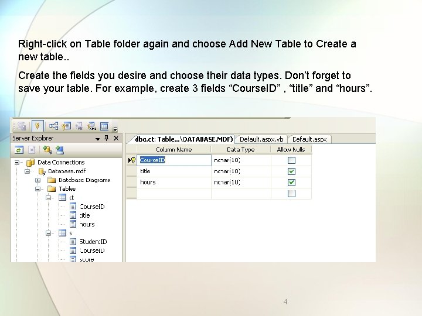Click the Manage Check Constraints toolbar icon
The image size is (422, 316).
click(x=104, y=126)
